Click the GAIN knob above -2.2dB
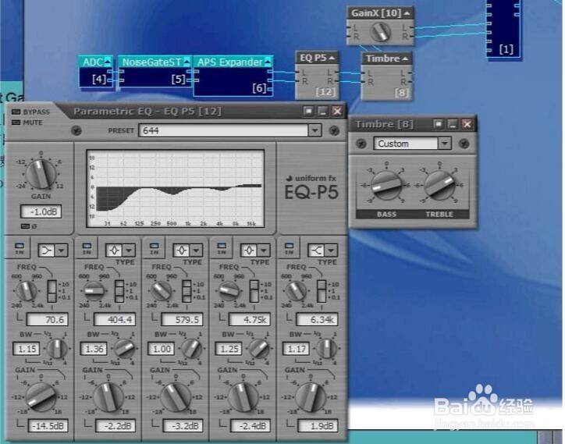This screenshot has height=444, width=565. tap(108, 397)
